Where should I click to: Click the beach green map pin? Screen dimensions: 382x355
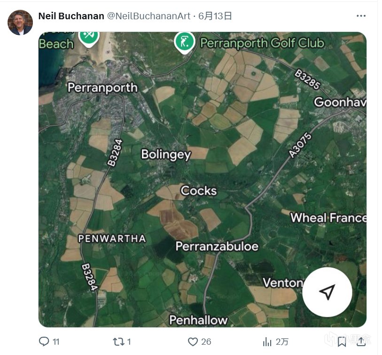pyautogui.click(x=88, y=36)
